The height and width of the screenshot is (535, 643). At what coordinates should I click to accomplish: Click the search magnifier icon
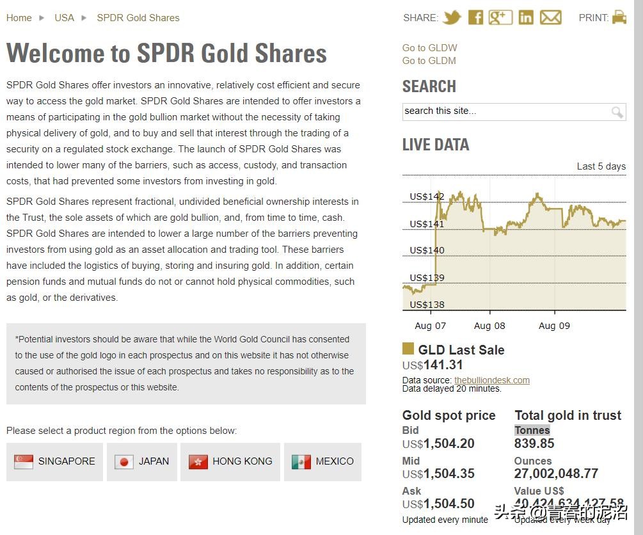click(x=617, y=112)
